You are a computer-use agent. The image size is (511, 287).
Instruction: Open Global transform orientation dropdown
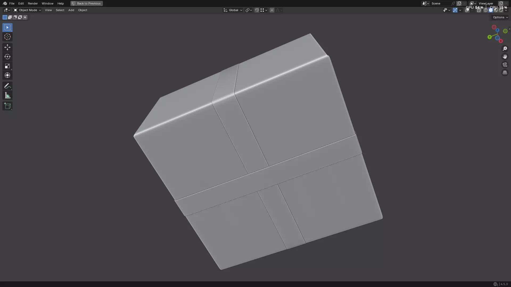(x=233, y=10)
